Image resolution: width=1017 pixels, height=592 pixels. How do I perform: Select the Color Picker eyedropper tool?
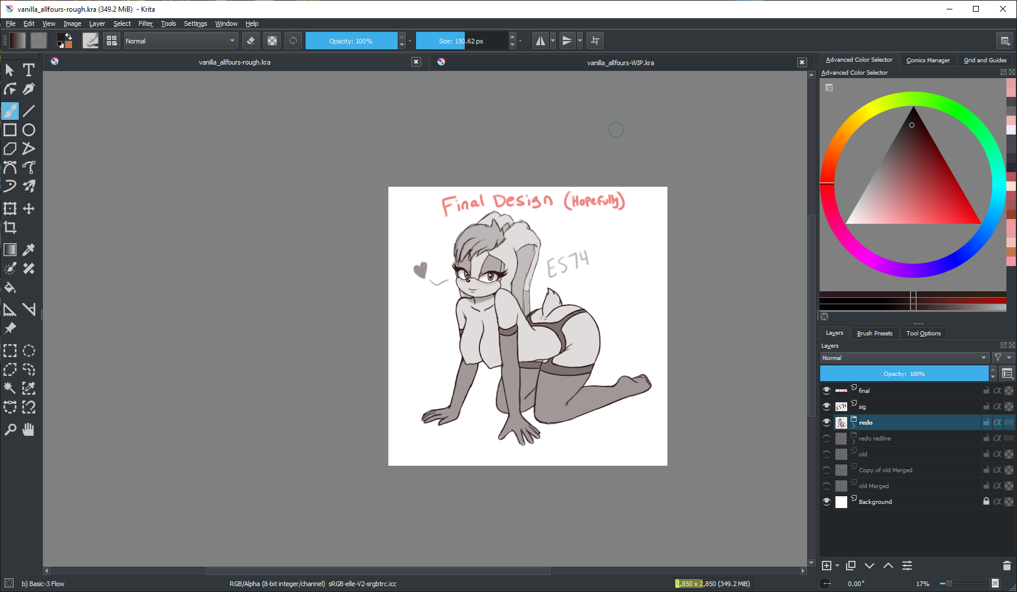28,250
